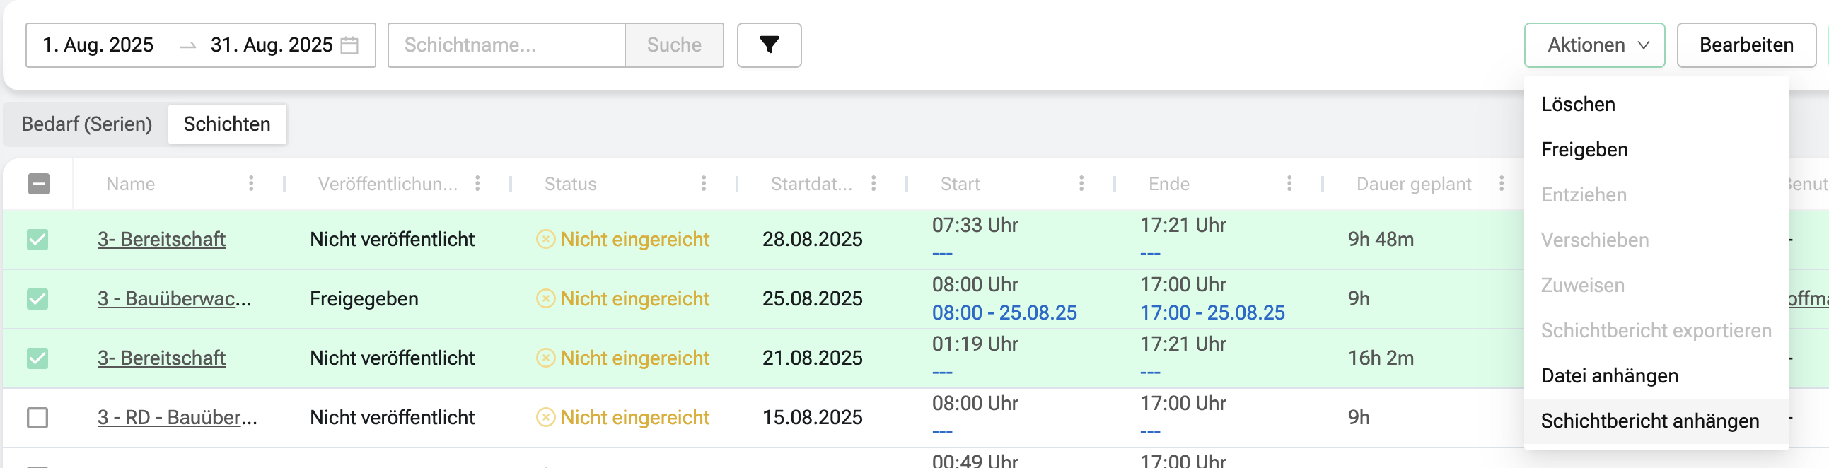The image size is (1829, 468).
Task: Focus the Schichtname search field
Action: point(506,45)
